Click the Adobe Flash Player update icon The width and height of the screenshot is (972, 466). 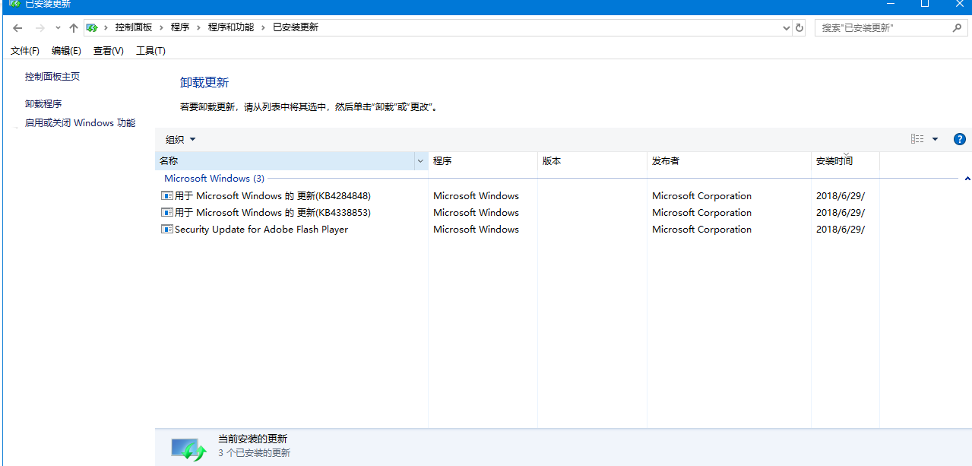[167, 230]
